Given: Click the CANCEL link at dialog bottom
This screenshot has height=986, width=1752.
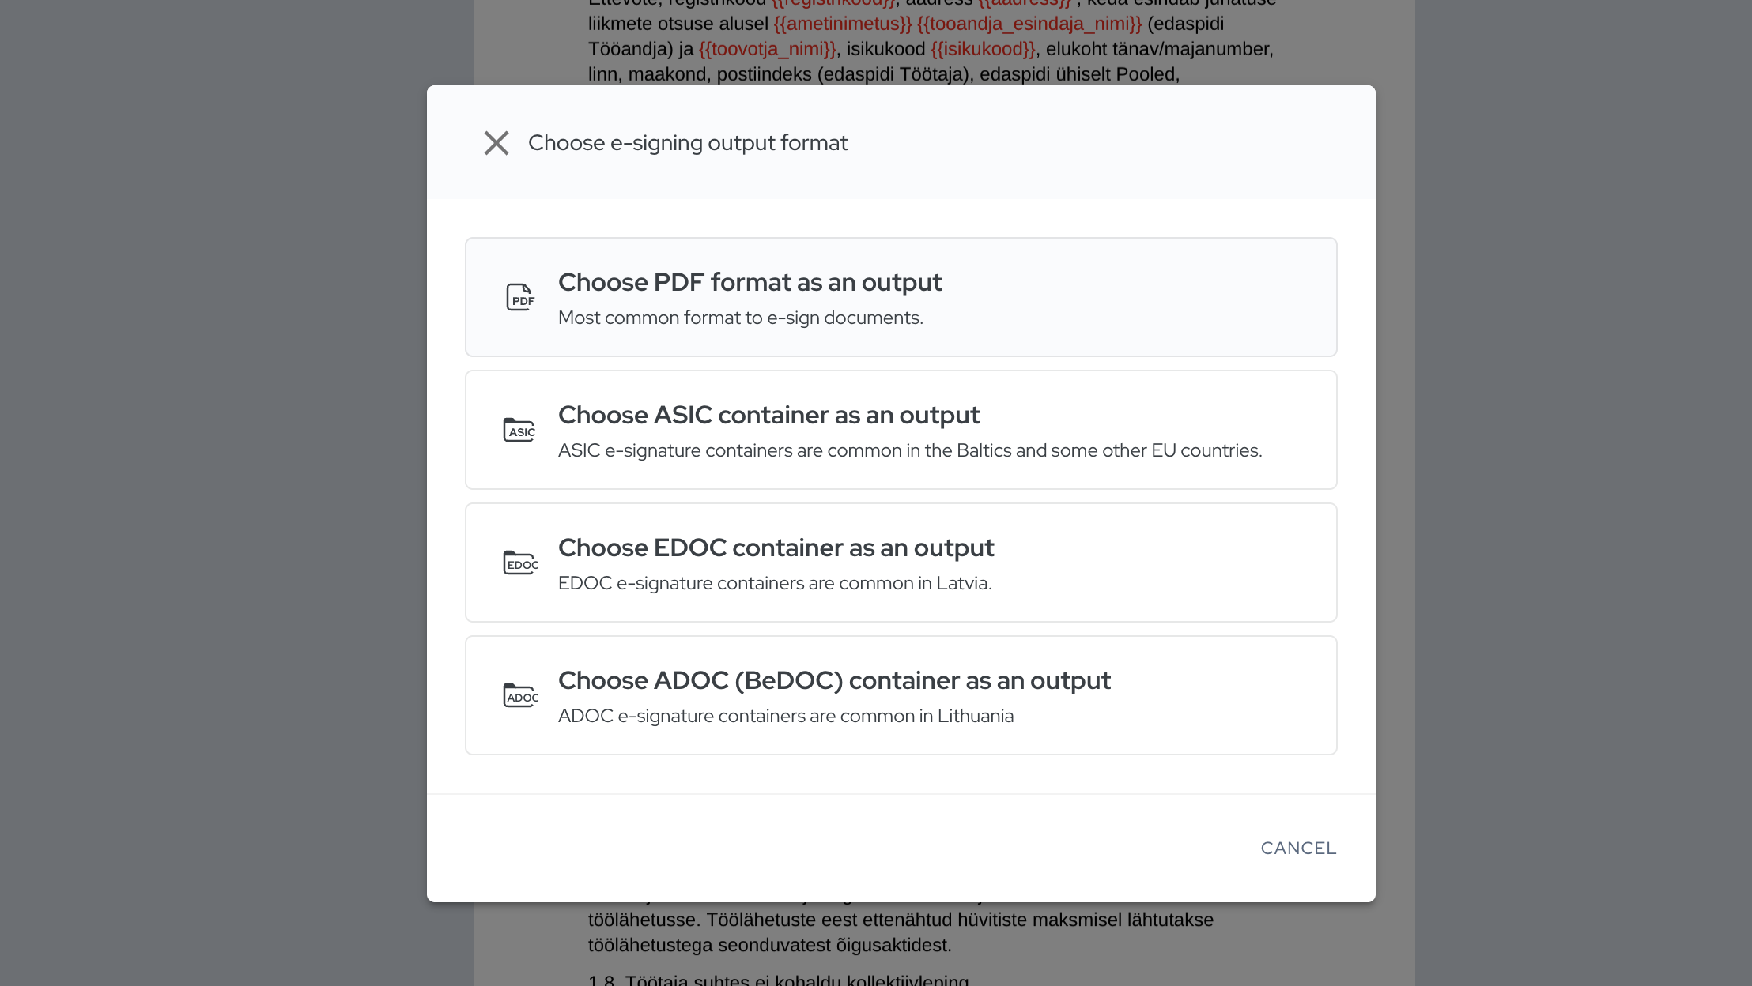Looking at the screenshot, I should 1298,848.
